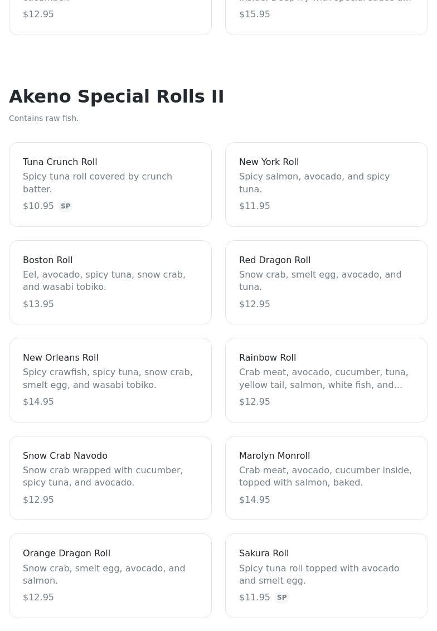Click the $13.95 price on Boston Roll
437x631 pixels.
tap(38, 304)
